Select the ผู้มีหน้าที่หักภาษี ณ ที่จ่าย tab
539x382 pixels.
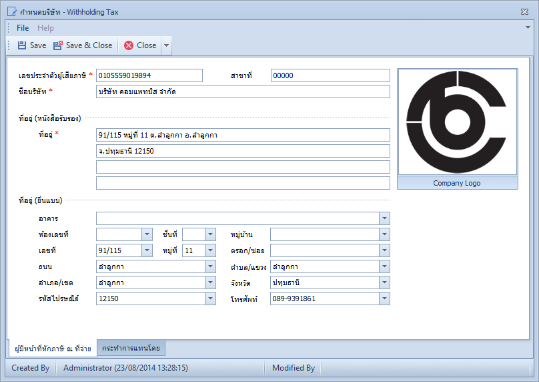(53, 349)
